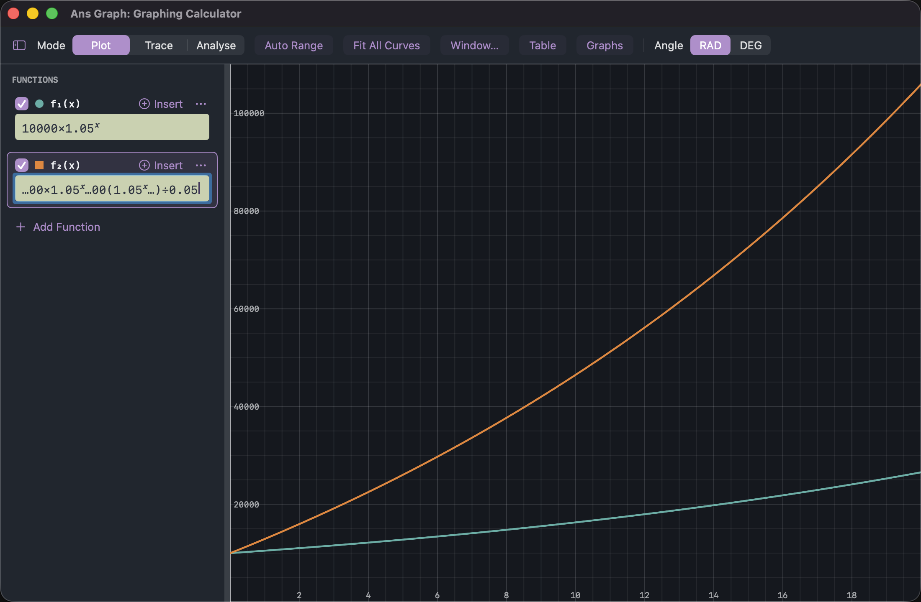Image resolution: width=921 pixels, height=602 pixels.
Task: Click Add Function
Action: click(x=58, y=227)
